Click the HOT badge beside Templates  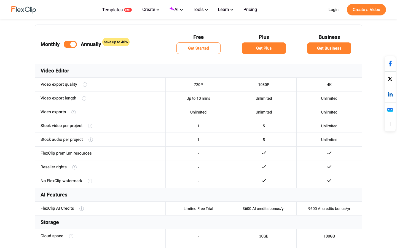click(128, 10)
